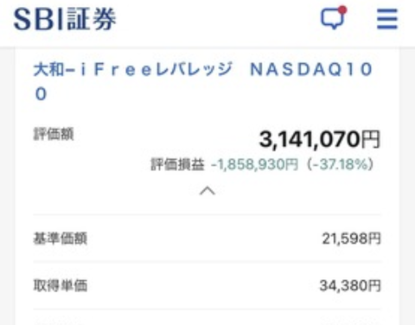415x325 pixels.
Task: Click the partially visible row below 取得単価
Action: tap(207, 318)
